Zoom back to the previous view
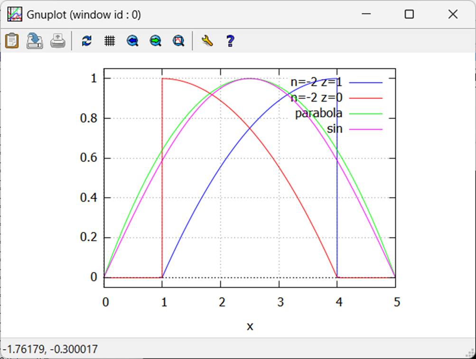The image size is (476, 359). 132,41
